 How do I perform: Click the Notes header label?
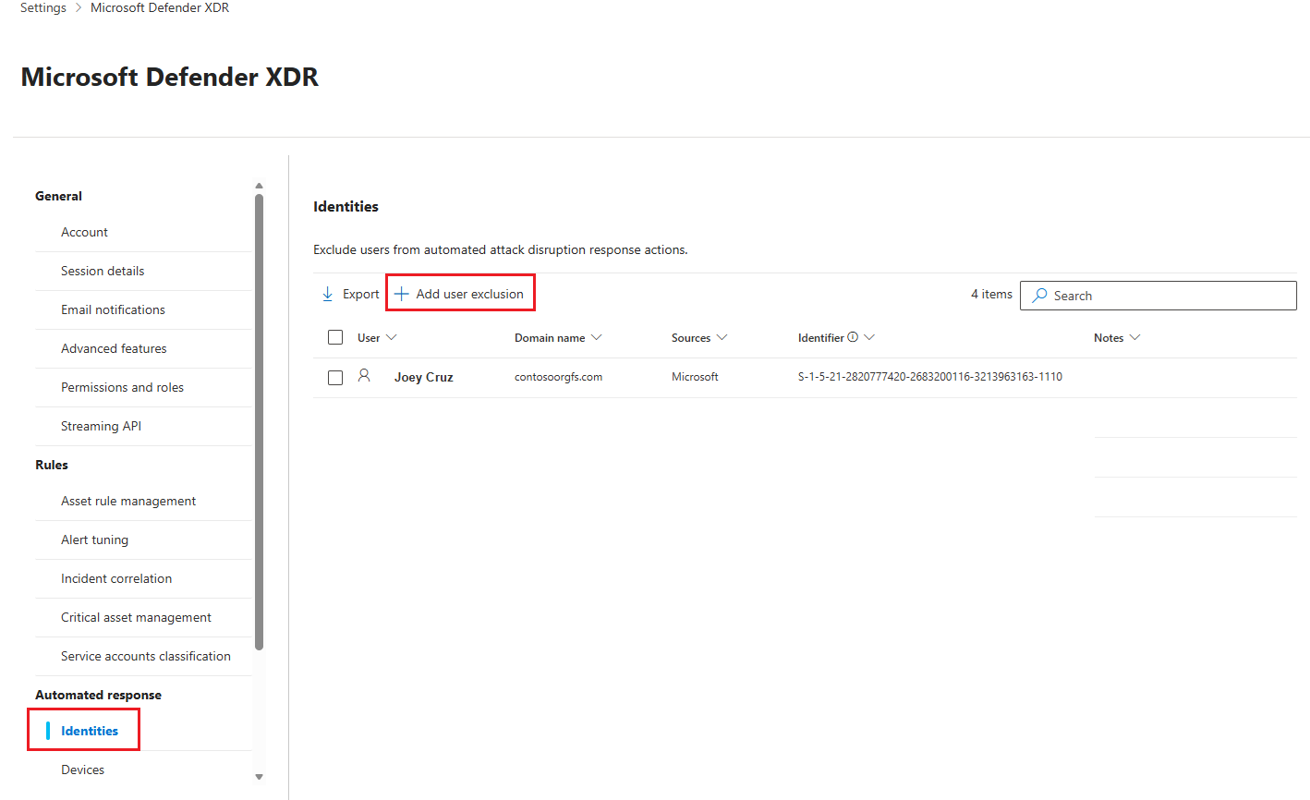point(1109,337)
